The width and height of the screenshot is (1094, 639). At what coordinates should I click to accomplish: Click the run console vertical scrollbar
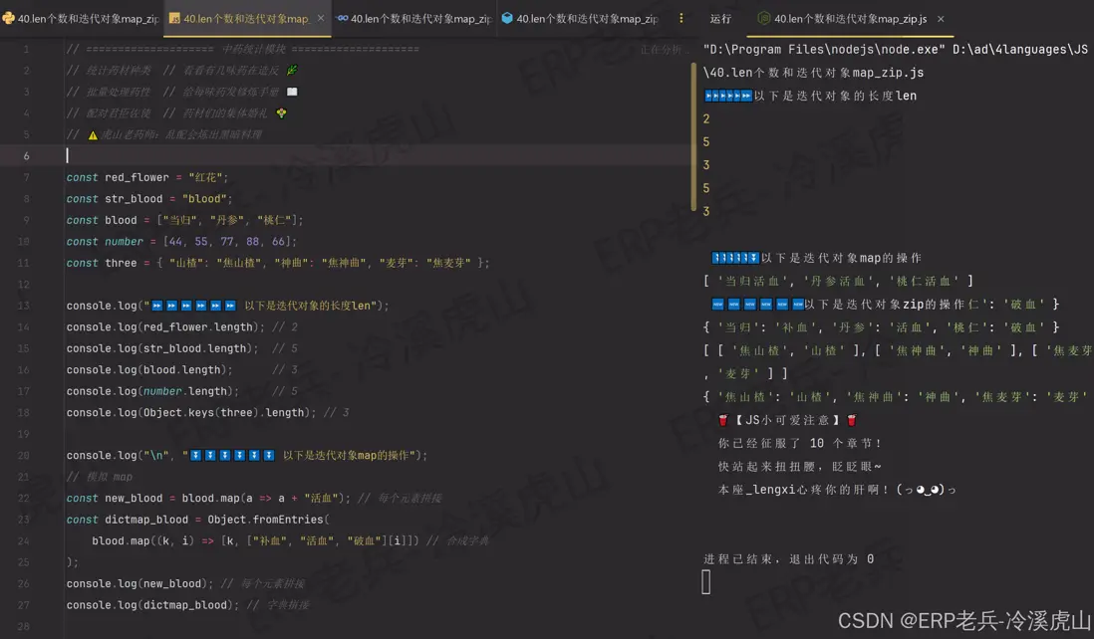tap(693, 136)
